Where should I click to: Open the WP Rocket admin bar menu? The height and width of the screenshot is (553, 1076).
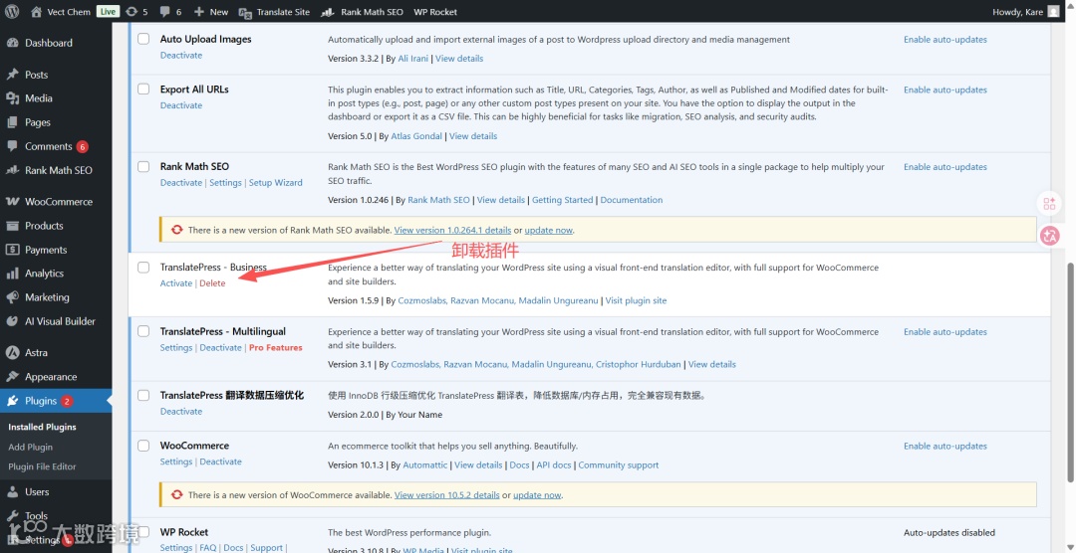click(x=435, y=12)
